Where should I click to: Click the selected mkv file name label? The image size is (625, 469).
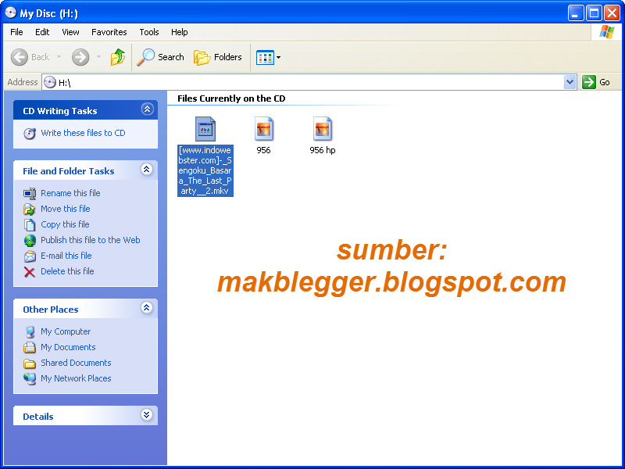click(205, 170)
